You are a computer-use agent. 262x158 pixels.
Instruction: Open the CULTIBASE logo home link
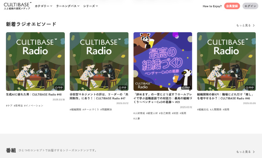[x=18, y=6]
